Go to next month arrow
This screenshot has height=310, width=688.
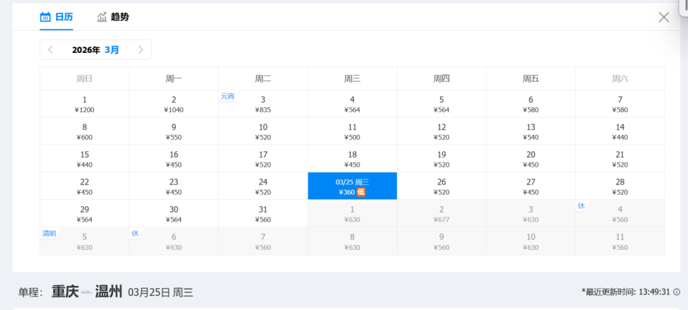pos(141,50)
